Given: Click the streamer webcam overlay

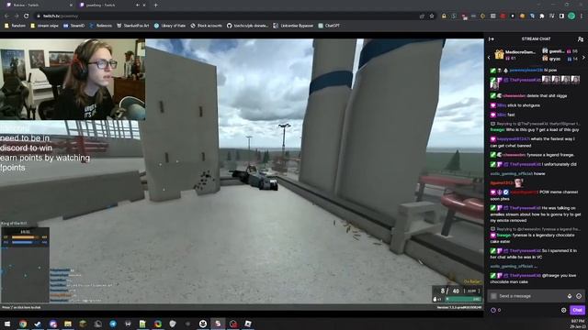Looking at the screenshot, I should [x=73, y=80].
